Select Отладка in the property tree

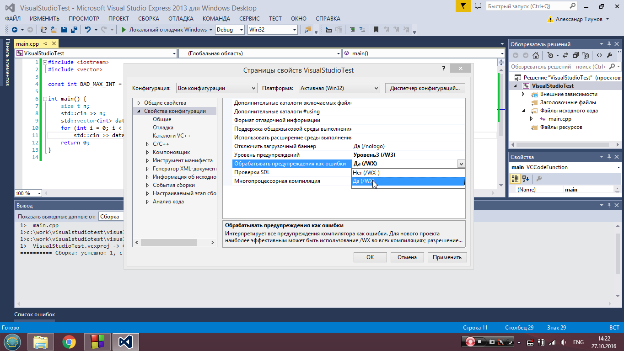click(x=163, y=128)
